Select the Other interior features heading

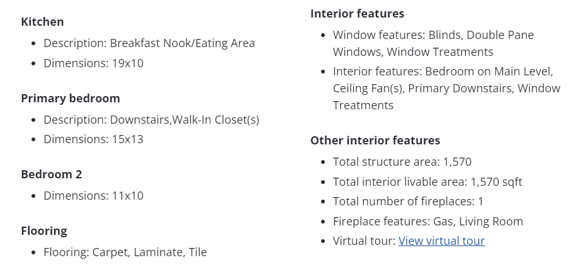[375, 141]
